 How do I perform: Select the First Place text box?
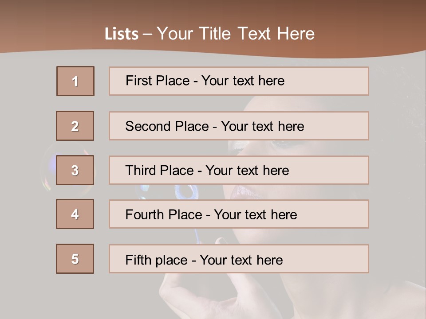pos(239,81)
